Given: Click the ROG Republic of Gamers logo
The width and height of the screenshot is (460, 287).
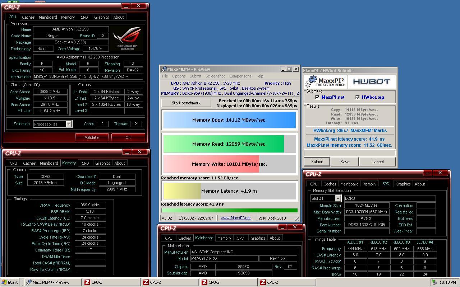Looking at the screenshot, I should [x=127, y=38].
